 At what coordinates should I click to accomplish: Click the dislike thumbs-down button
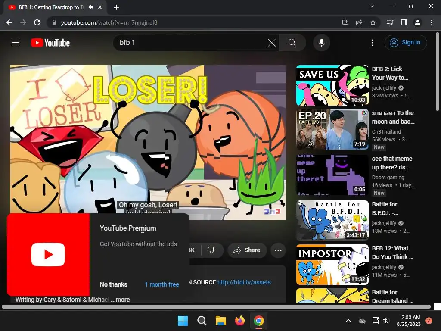pos(211,250)
